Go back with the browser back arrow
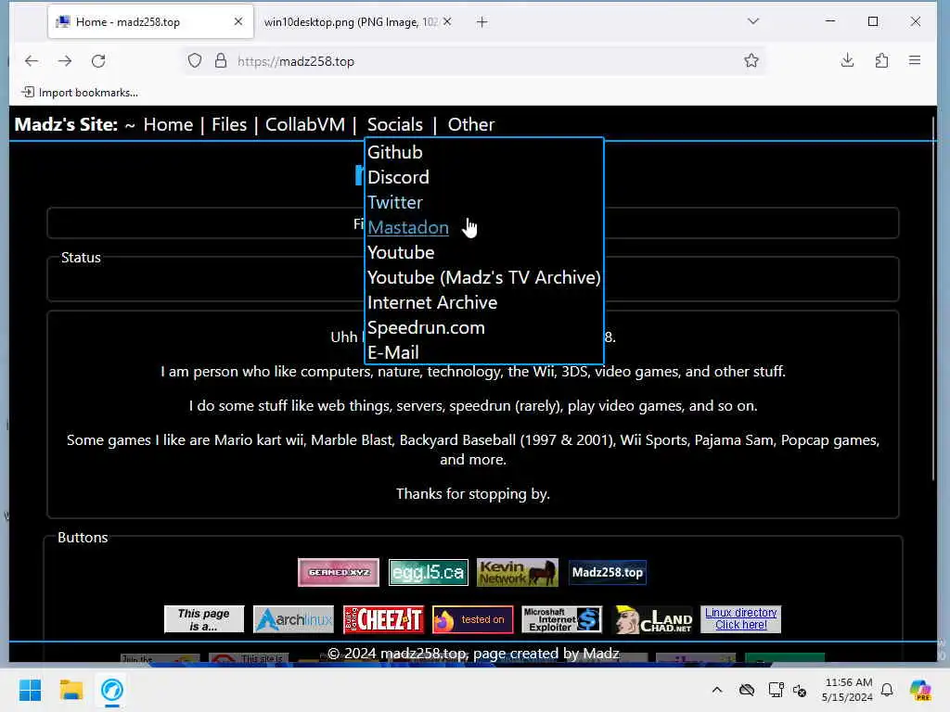The height and width of the screenshot is (712, 950). point(32,61)
